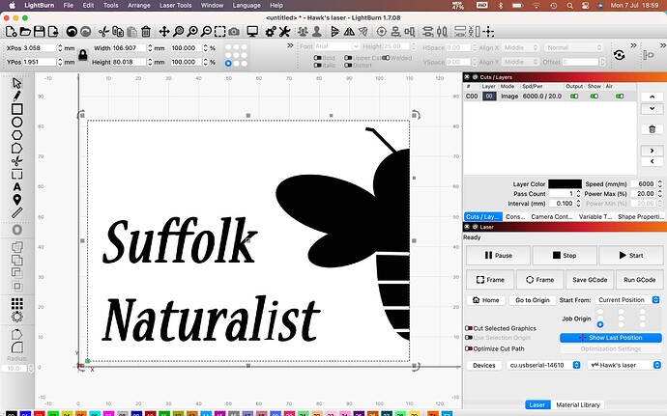Choose the Ellipse drawing tool
The image size is (667, 416).
(16, 123)
